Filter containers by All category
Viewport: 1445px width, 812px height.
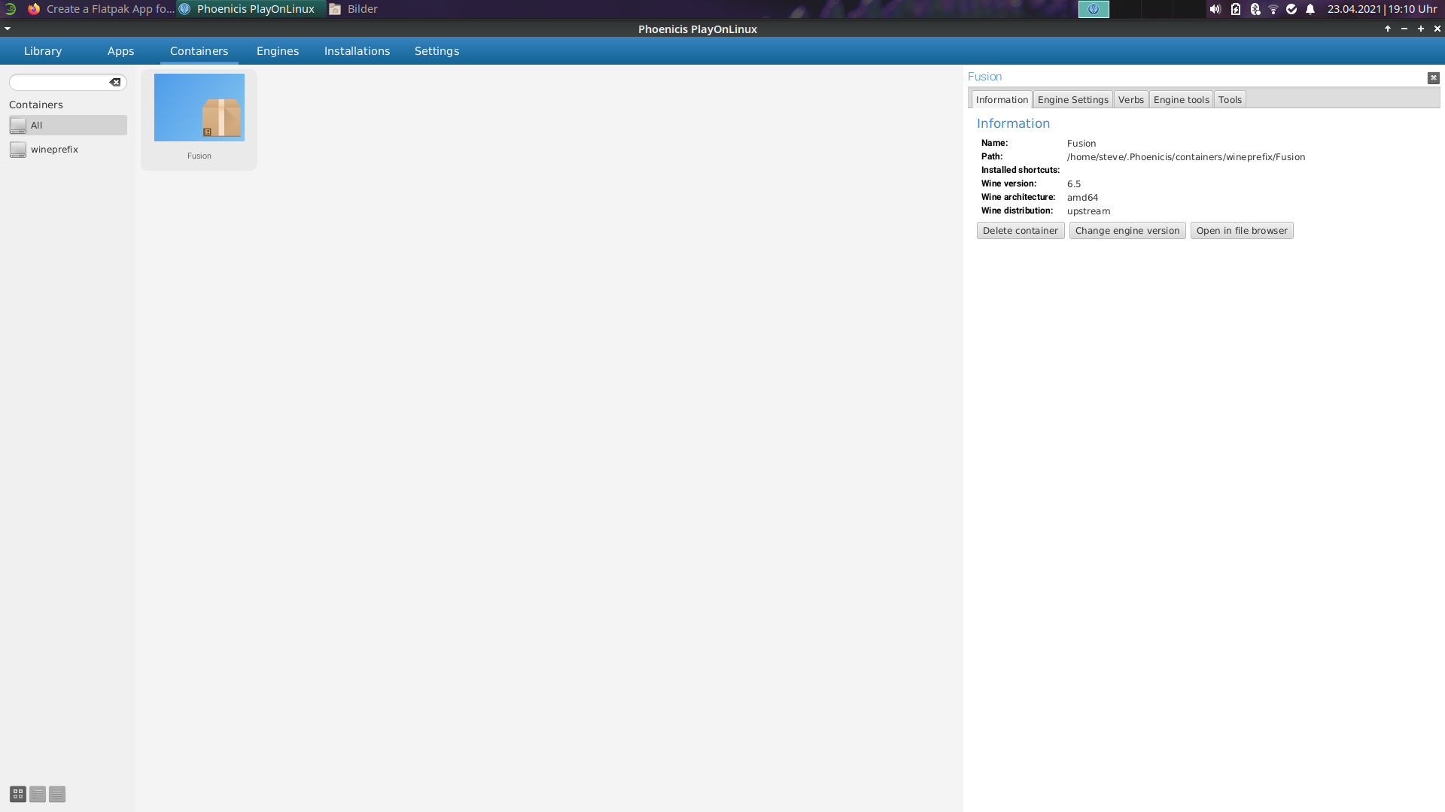coord(68,126)
